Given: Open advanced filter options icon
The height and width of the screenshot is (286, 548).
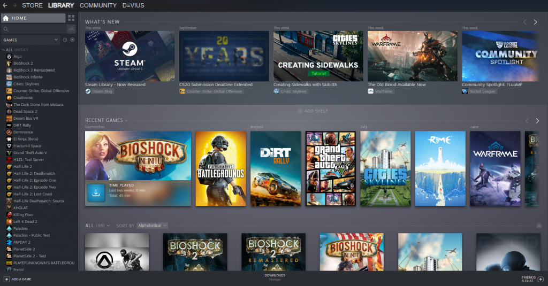Looking at the screenshot, I should [71, 29].
